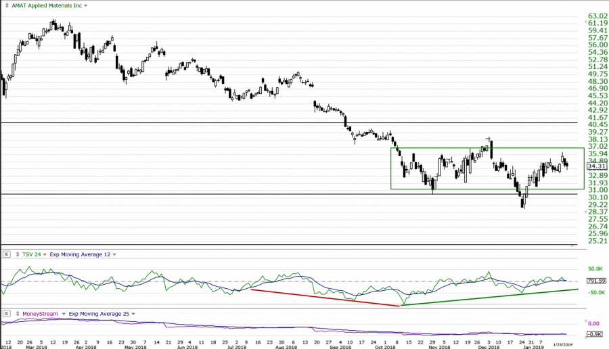This screenshot has height=349, width=609.
Task: Click the Jul 2018 date axis label
Action: (237, 347)
